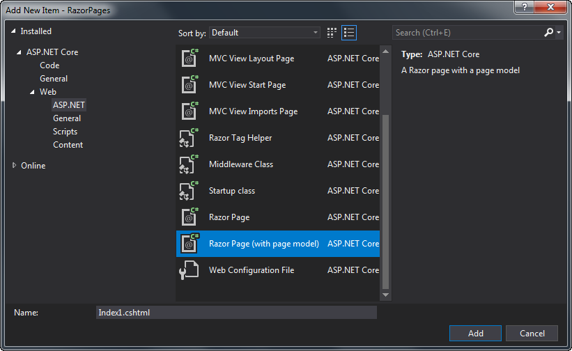This screenshot has height=351, width=572.
Task: Collapse the Installed tree node
Action: point(13,31)
